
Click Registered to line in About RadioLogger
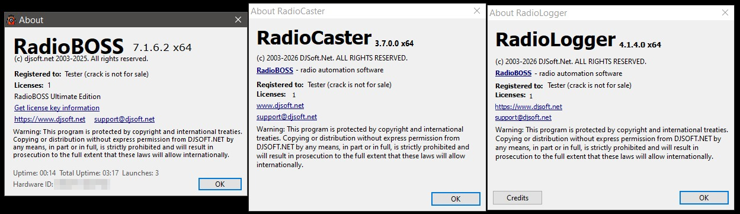tap(563, 85)
